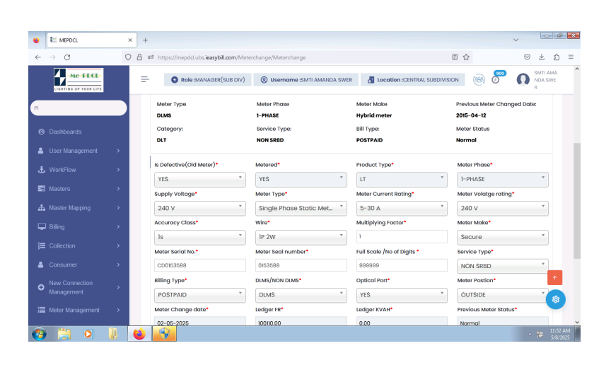Click the hamburger menu toggle icon
This screenshot has width=611, height=382.
pyautogui.click(x=145, y=79)
